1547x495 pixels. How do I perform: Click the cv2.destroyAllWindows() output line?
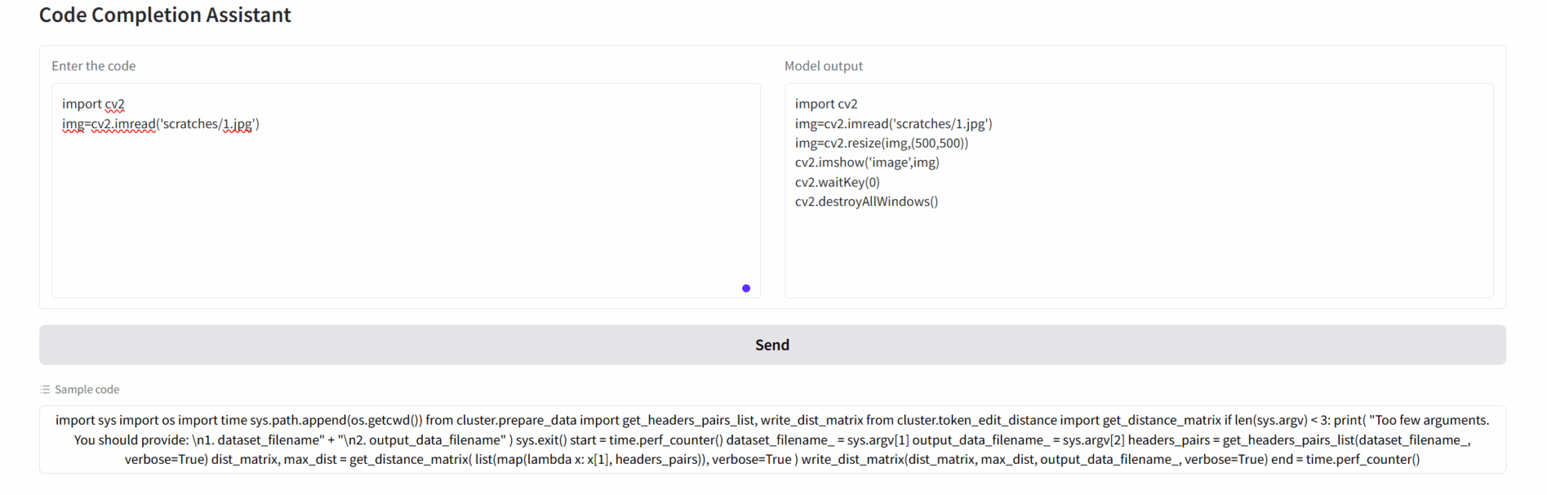[x=866, y=201]
